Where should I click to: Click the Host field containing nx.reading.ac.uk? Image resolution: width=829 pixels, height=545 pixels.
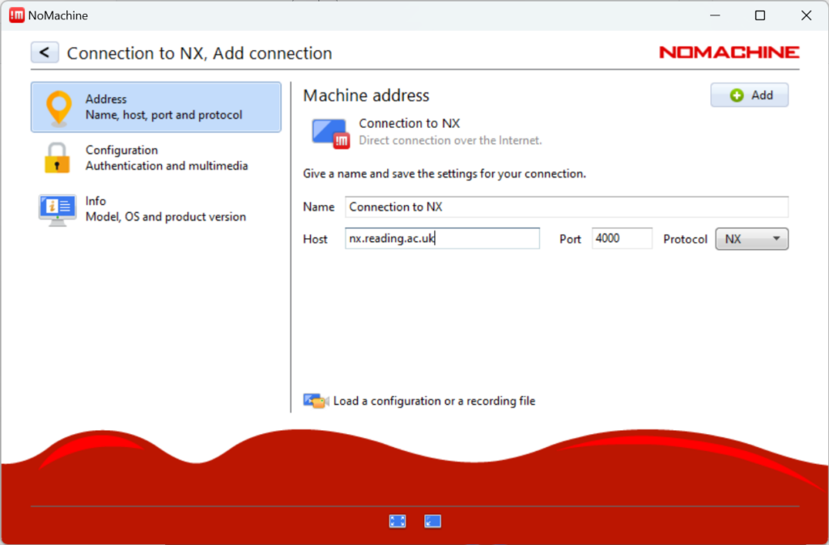[x=442, y=238]
